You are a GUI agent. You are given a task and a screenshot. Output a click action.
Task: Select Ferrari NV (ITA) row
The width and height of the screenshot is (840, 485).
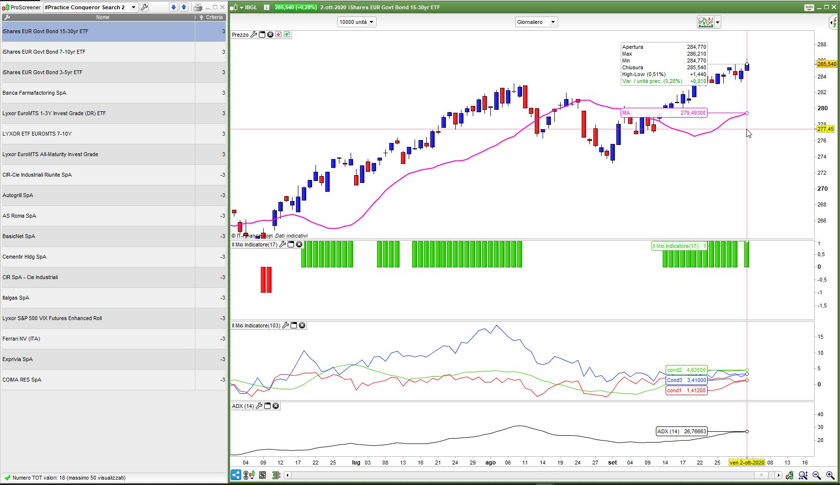pos(113,339)
